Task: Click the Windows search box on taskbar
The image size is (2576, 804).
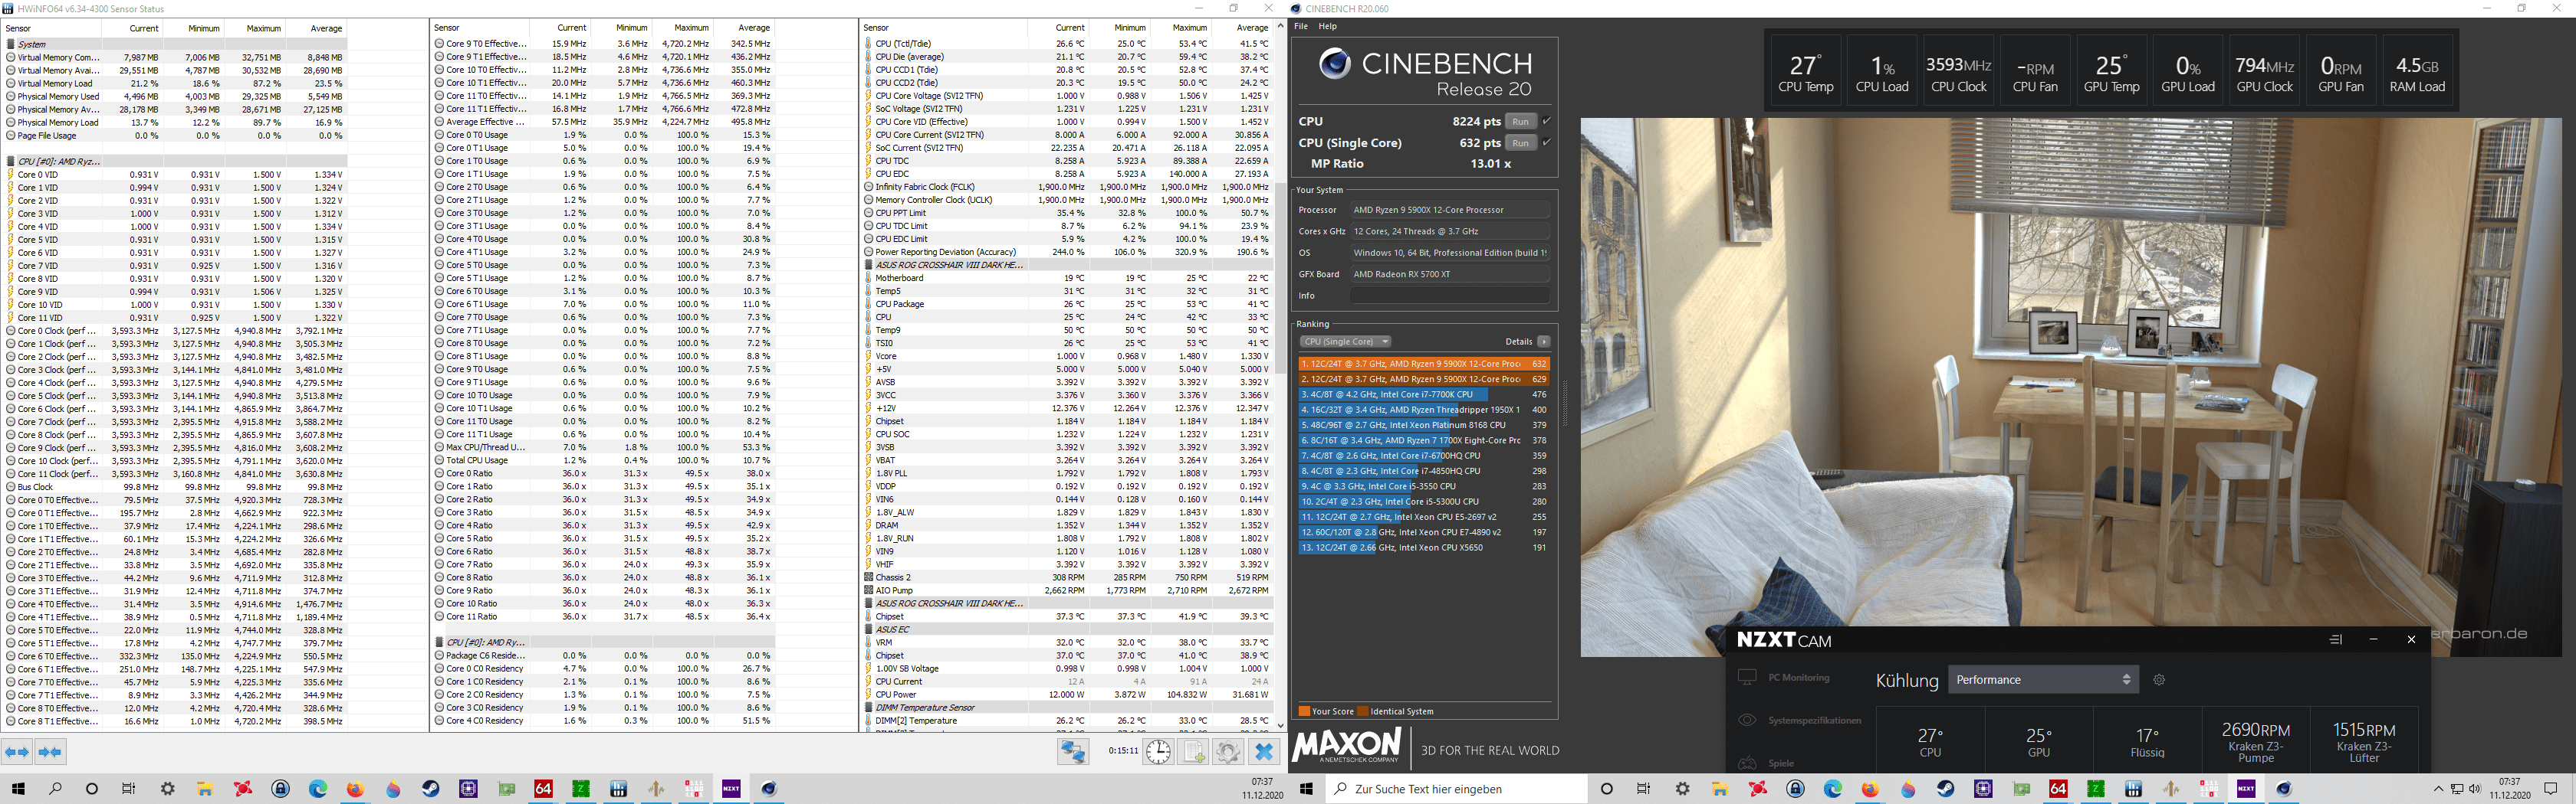Action: click(1457, 789)
